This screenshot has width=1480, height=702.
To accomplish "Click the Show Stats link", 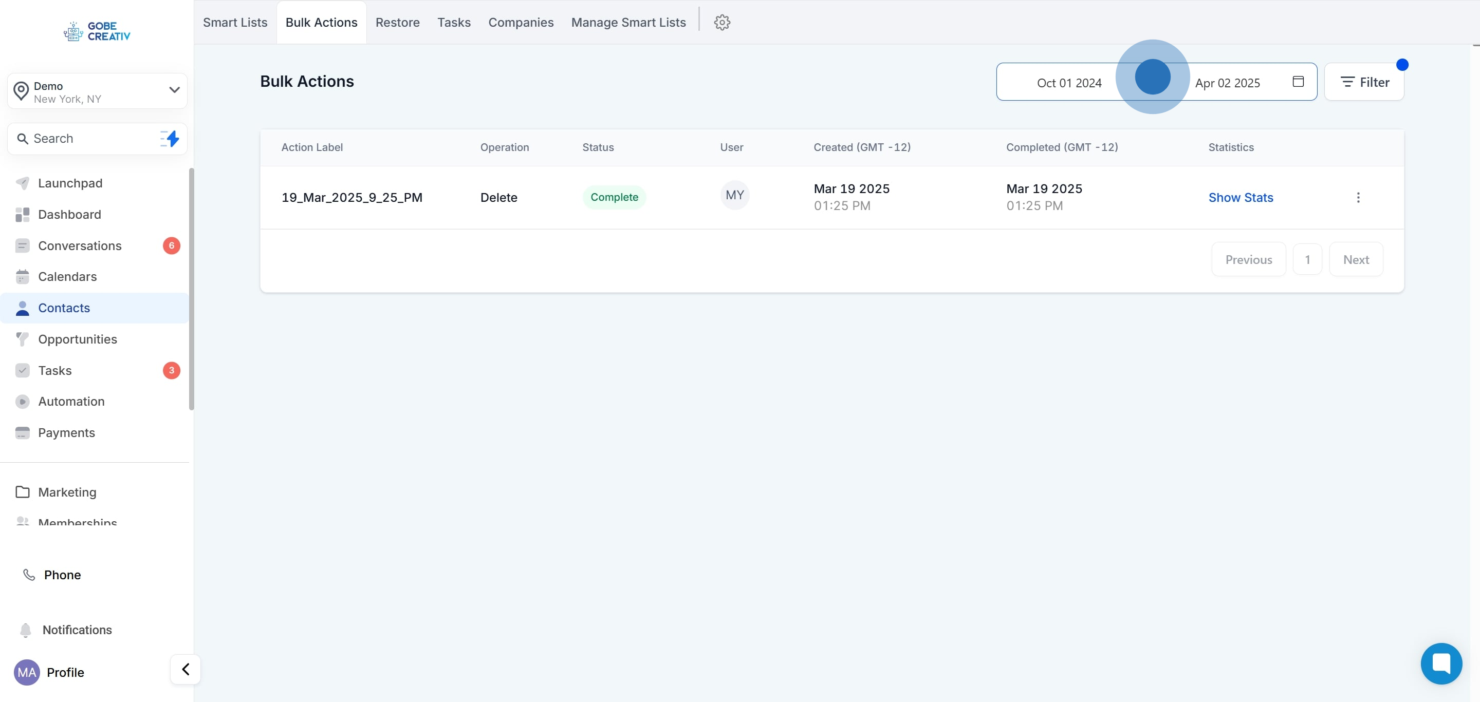I will (1241, 198).
